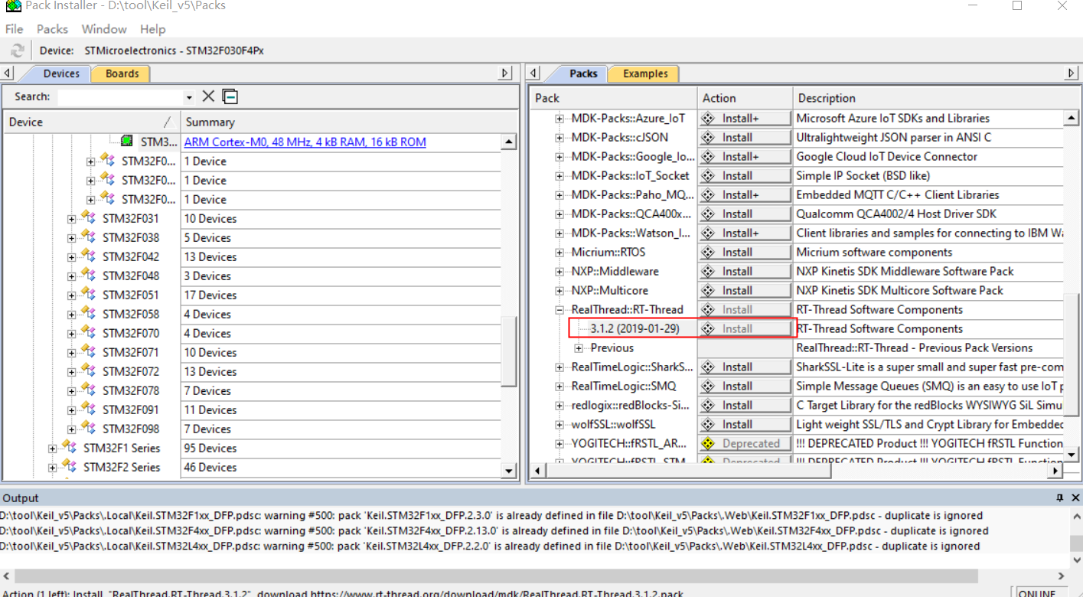The height and width of the screenshot is (597, 1083).
Task: Install the wolfSSL::wolfSSL pack
Action: 745,425
